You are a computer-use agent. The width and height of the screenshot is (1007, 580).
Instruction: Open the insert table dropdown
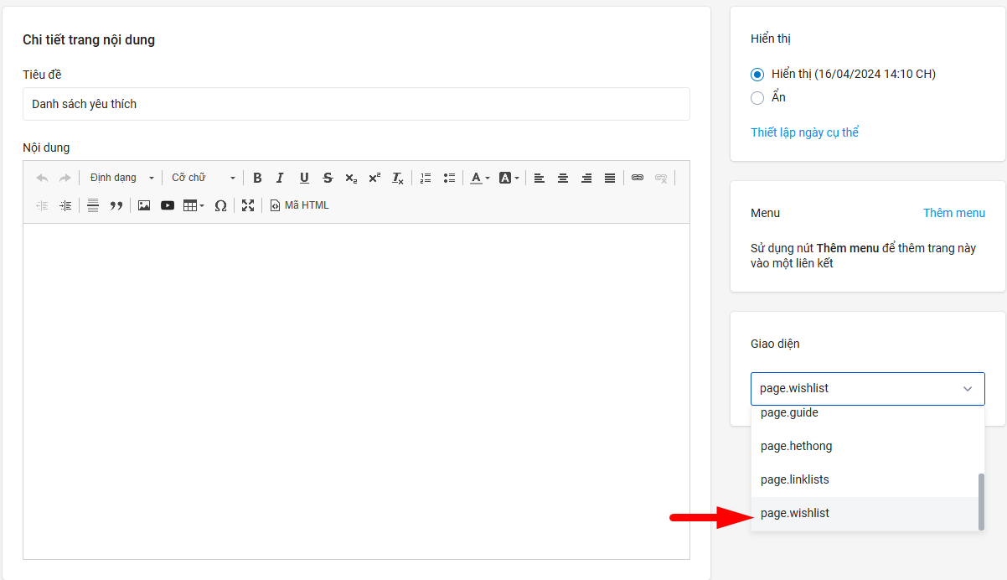pyautogui.click(x=194, y=205)
